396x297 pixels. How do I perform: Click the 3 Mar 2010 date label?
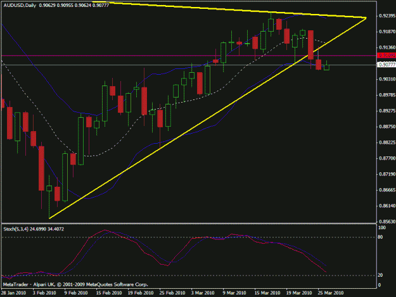(x=203, y=293)
